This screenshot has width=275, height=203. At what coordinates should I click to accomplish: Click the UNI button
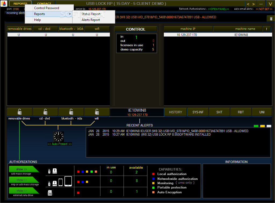pyautogui.click(x=262, y=112)
